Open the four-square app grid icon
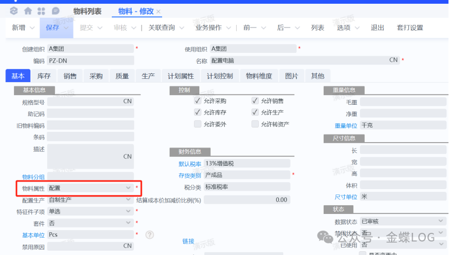 click(42, 11)
